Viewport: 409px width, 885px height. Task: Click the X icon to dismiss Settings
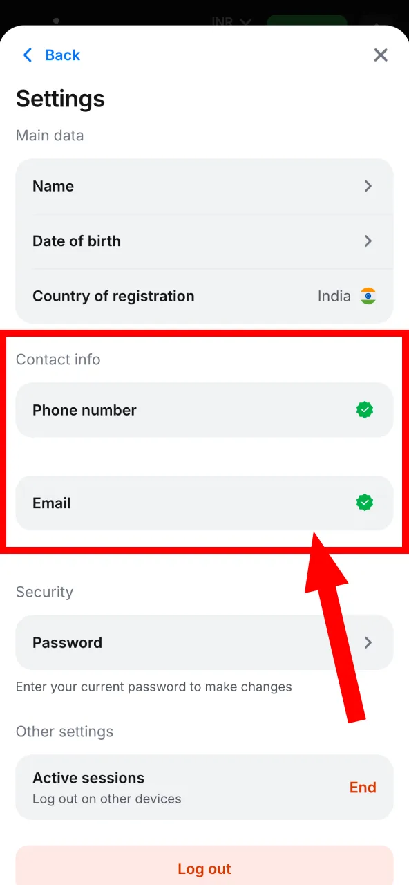[381, 55]
